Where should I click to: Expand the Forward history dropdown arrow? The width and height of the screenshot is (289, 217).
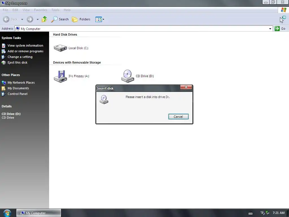(x=38, y=19)
